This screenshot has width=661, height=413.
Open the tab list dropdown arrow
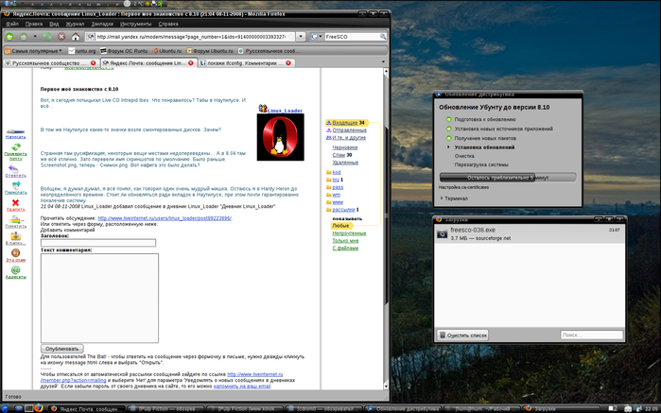(x=383, y=62)
